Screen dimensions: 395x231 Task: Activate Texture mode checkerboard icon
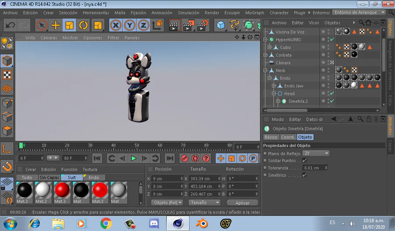click(7, 75)
